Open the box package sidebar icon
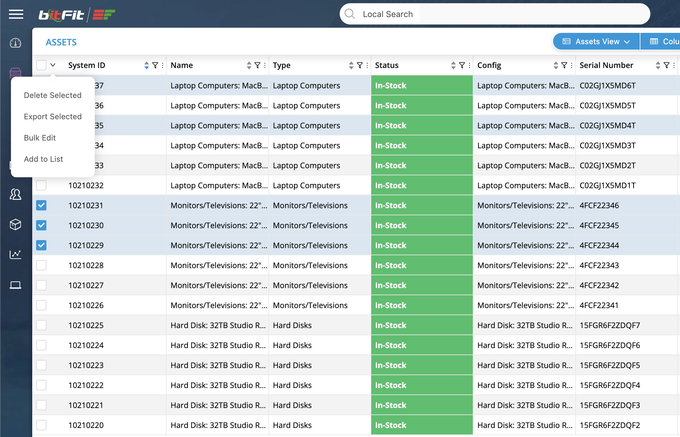680x437 pixels. 15,225
